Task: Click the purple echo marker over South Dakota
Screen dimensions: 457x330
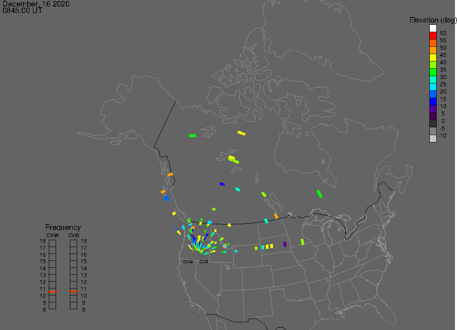Action: pyautogui.click(x=285, y=244)
